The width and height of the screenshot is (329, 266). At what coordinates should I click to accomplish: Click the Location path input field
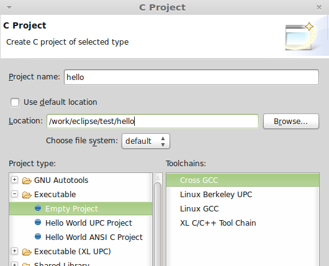153,121
